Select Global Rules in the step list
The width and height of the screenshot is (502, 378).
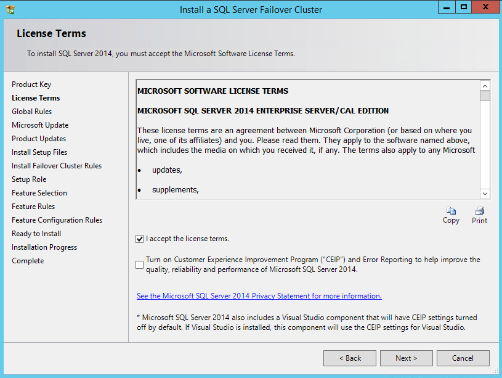point(32,112)
